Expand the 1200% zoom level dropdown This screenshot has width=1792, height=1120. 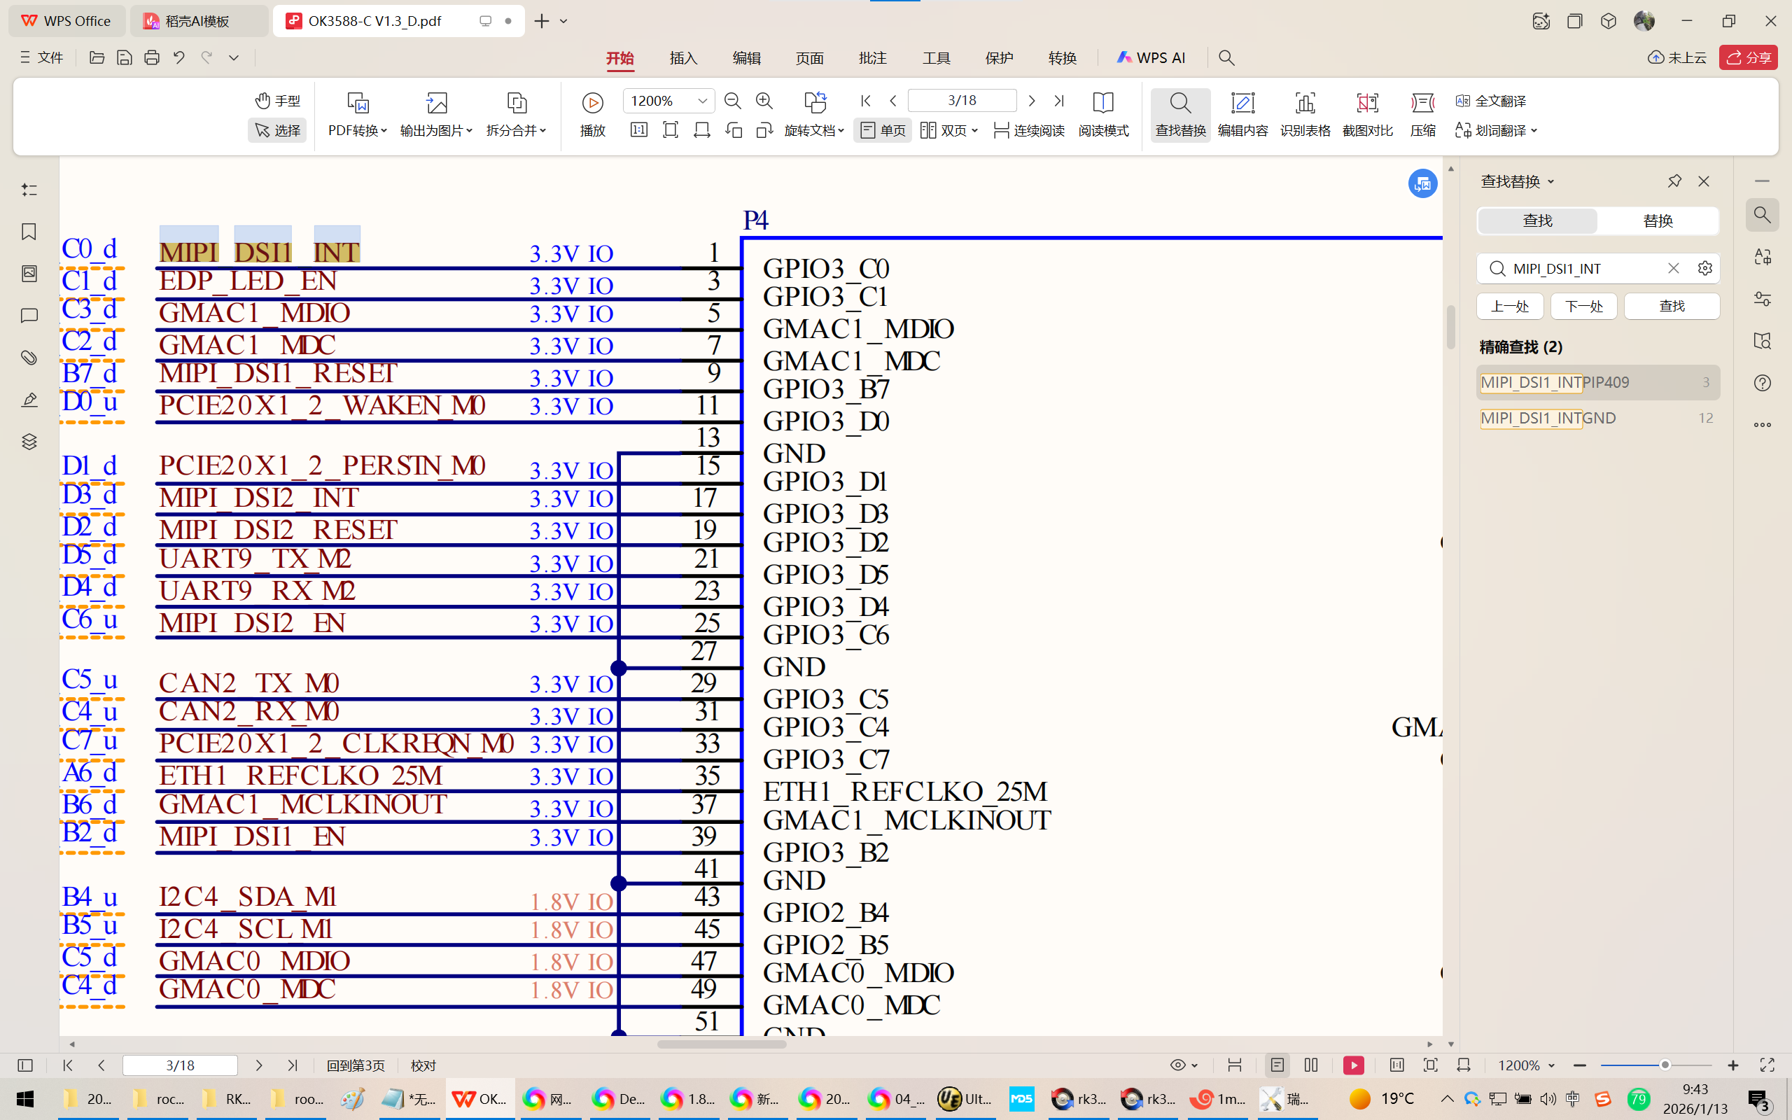(x=702, y=101)
